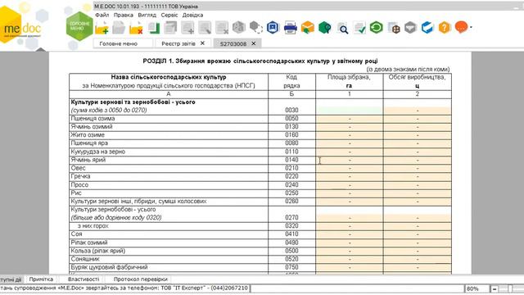Click the folder with red X icon

[x=136, y=28]
